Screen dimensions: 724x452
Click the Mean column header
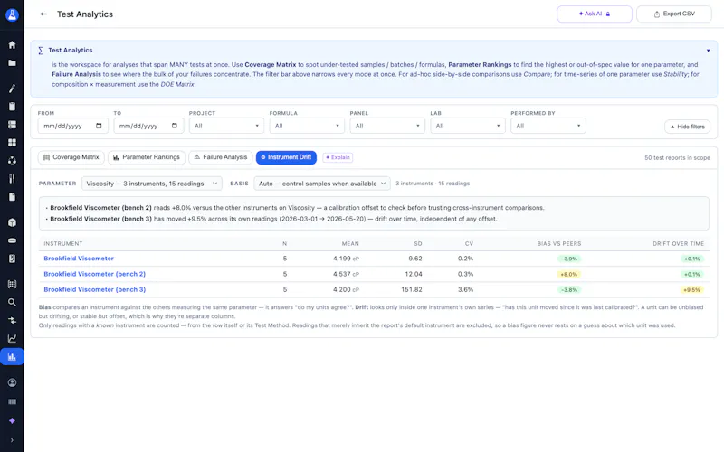350,243
